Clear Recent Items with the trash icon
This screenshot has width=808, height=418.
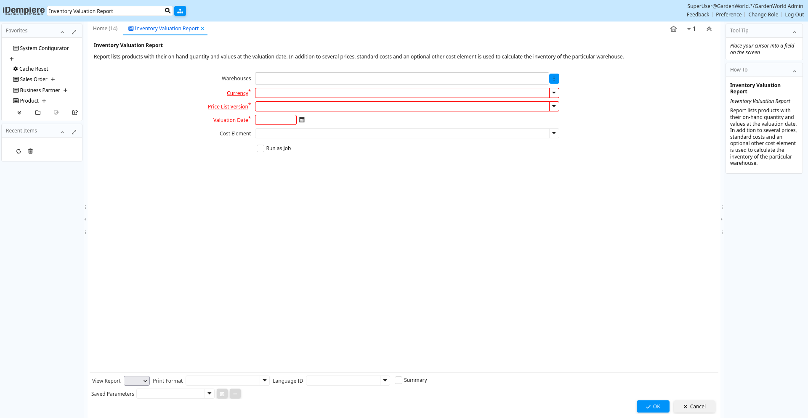point(30,151)
